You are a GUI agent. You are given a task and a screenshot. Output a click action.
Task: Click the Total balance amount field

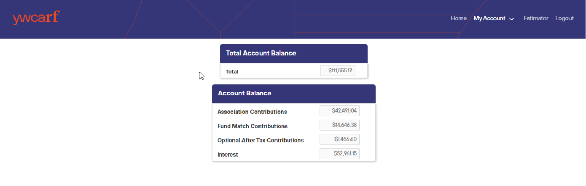pyautogui.click(x=338, y=71)
